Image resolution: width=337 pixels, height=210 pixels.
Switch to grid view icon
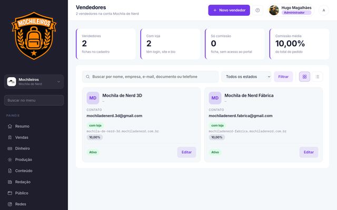(x=304, y=77)
